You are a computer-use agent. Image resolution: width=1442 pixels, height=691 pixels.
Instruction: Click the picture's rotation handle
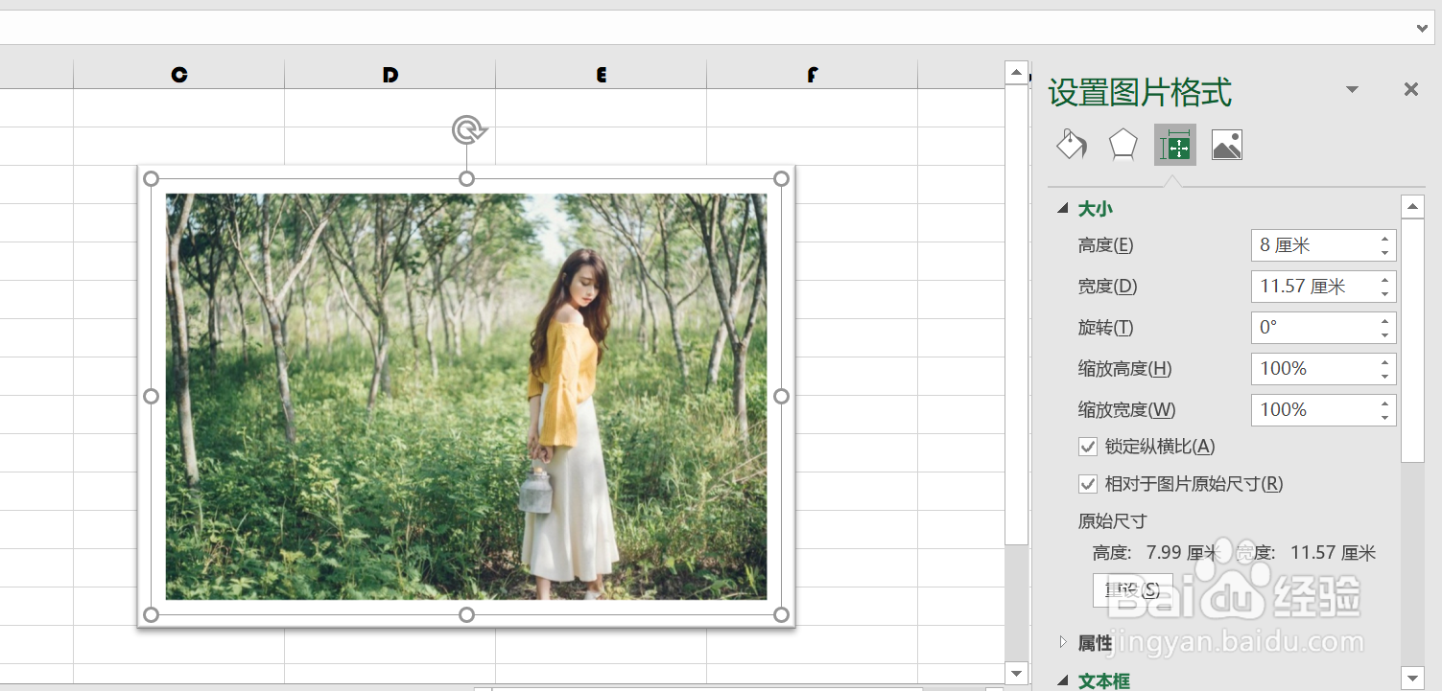[468, 129]
